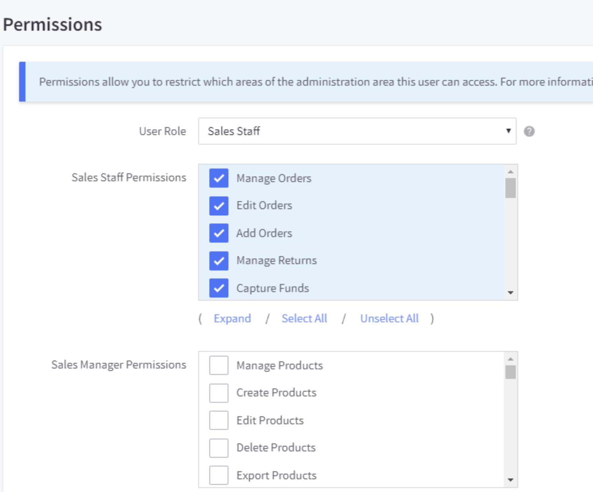Screen dimensions: 593x492
Task: Enable the Manage Products permission
Action: pyautogui.click(x=219, y=365)
